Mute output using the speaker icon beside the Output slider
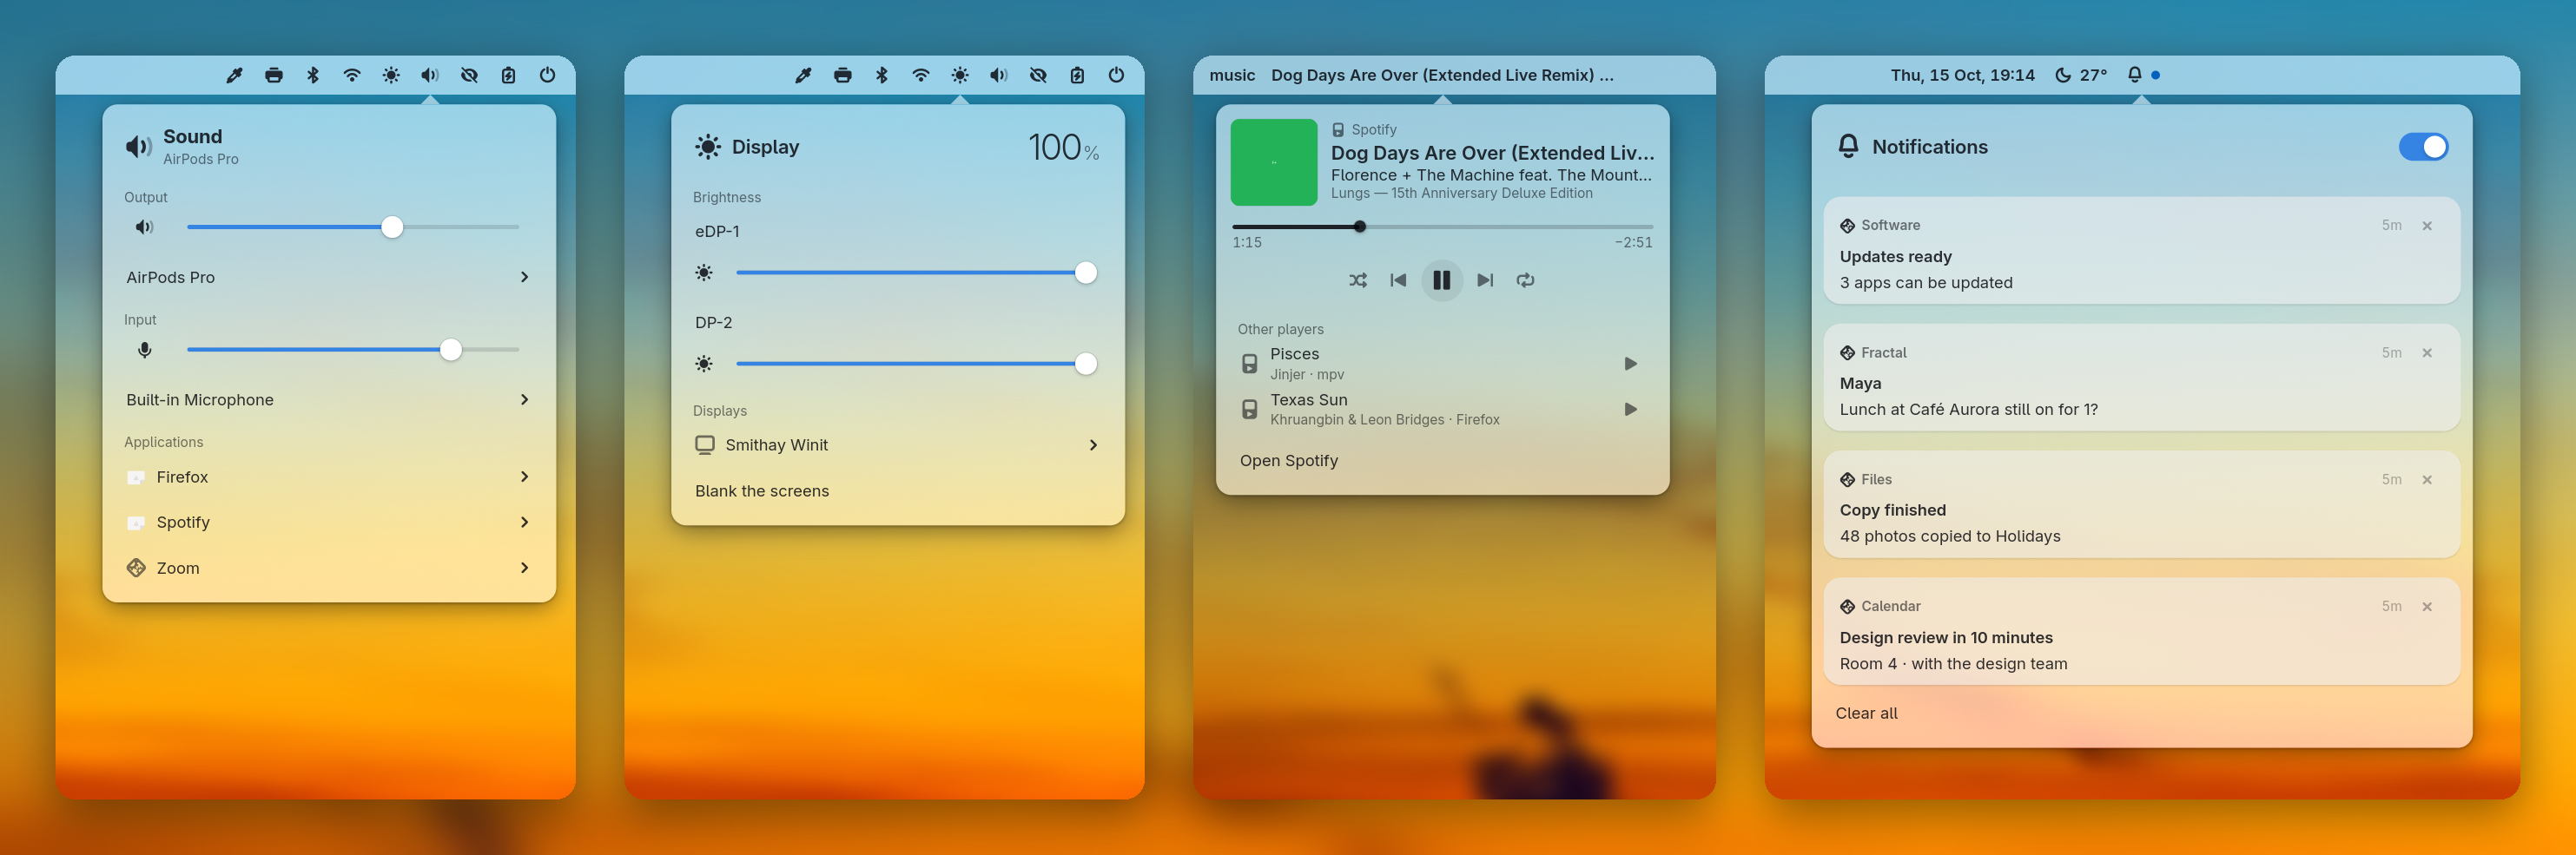The image size is (2576, 855). [145, 227]
